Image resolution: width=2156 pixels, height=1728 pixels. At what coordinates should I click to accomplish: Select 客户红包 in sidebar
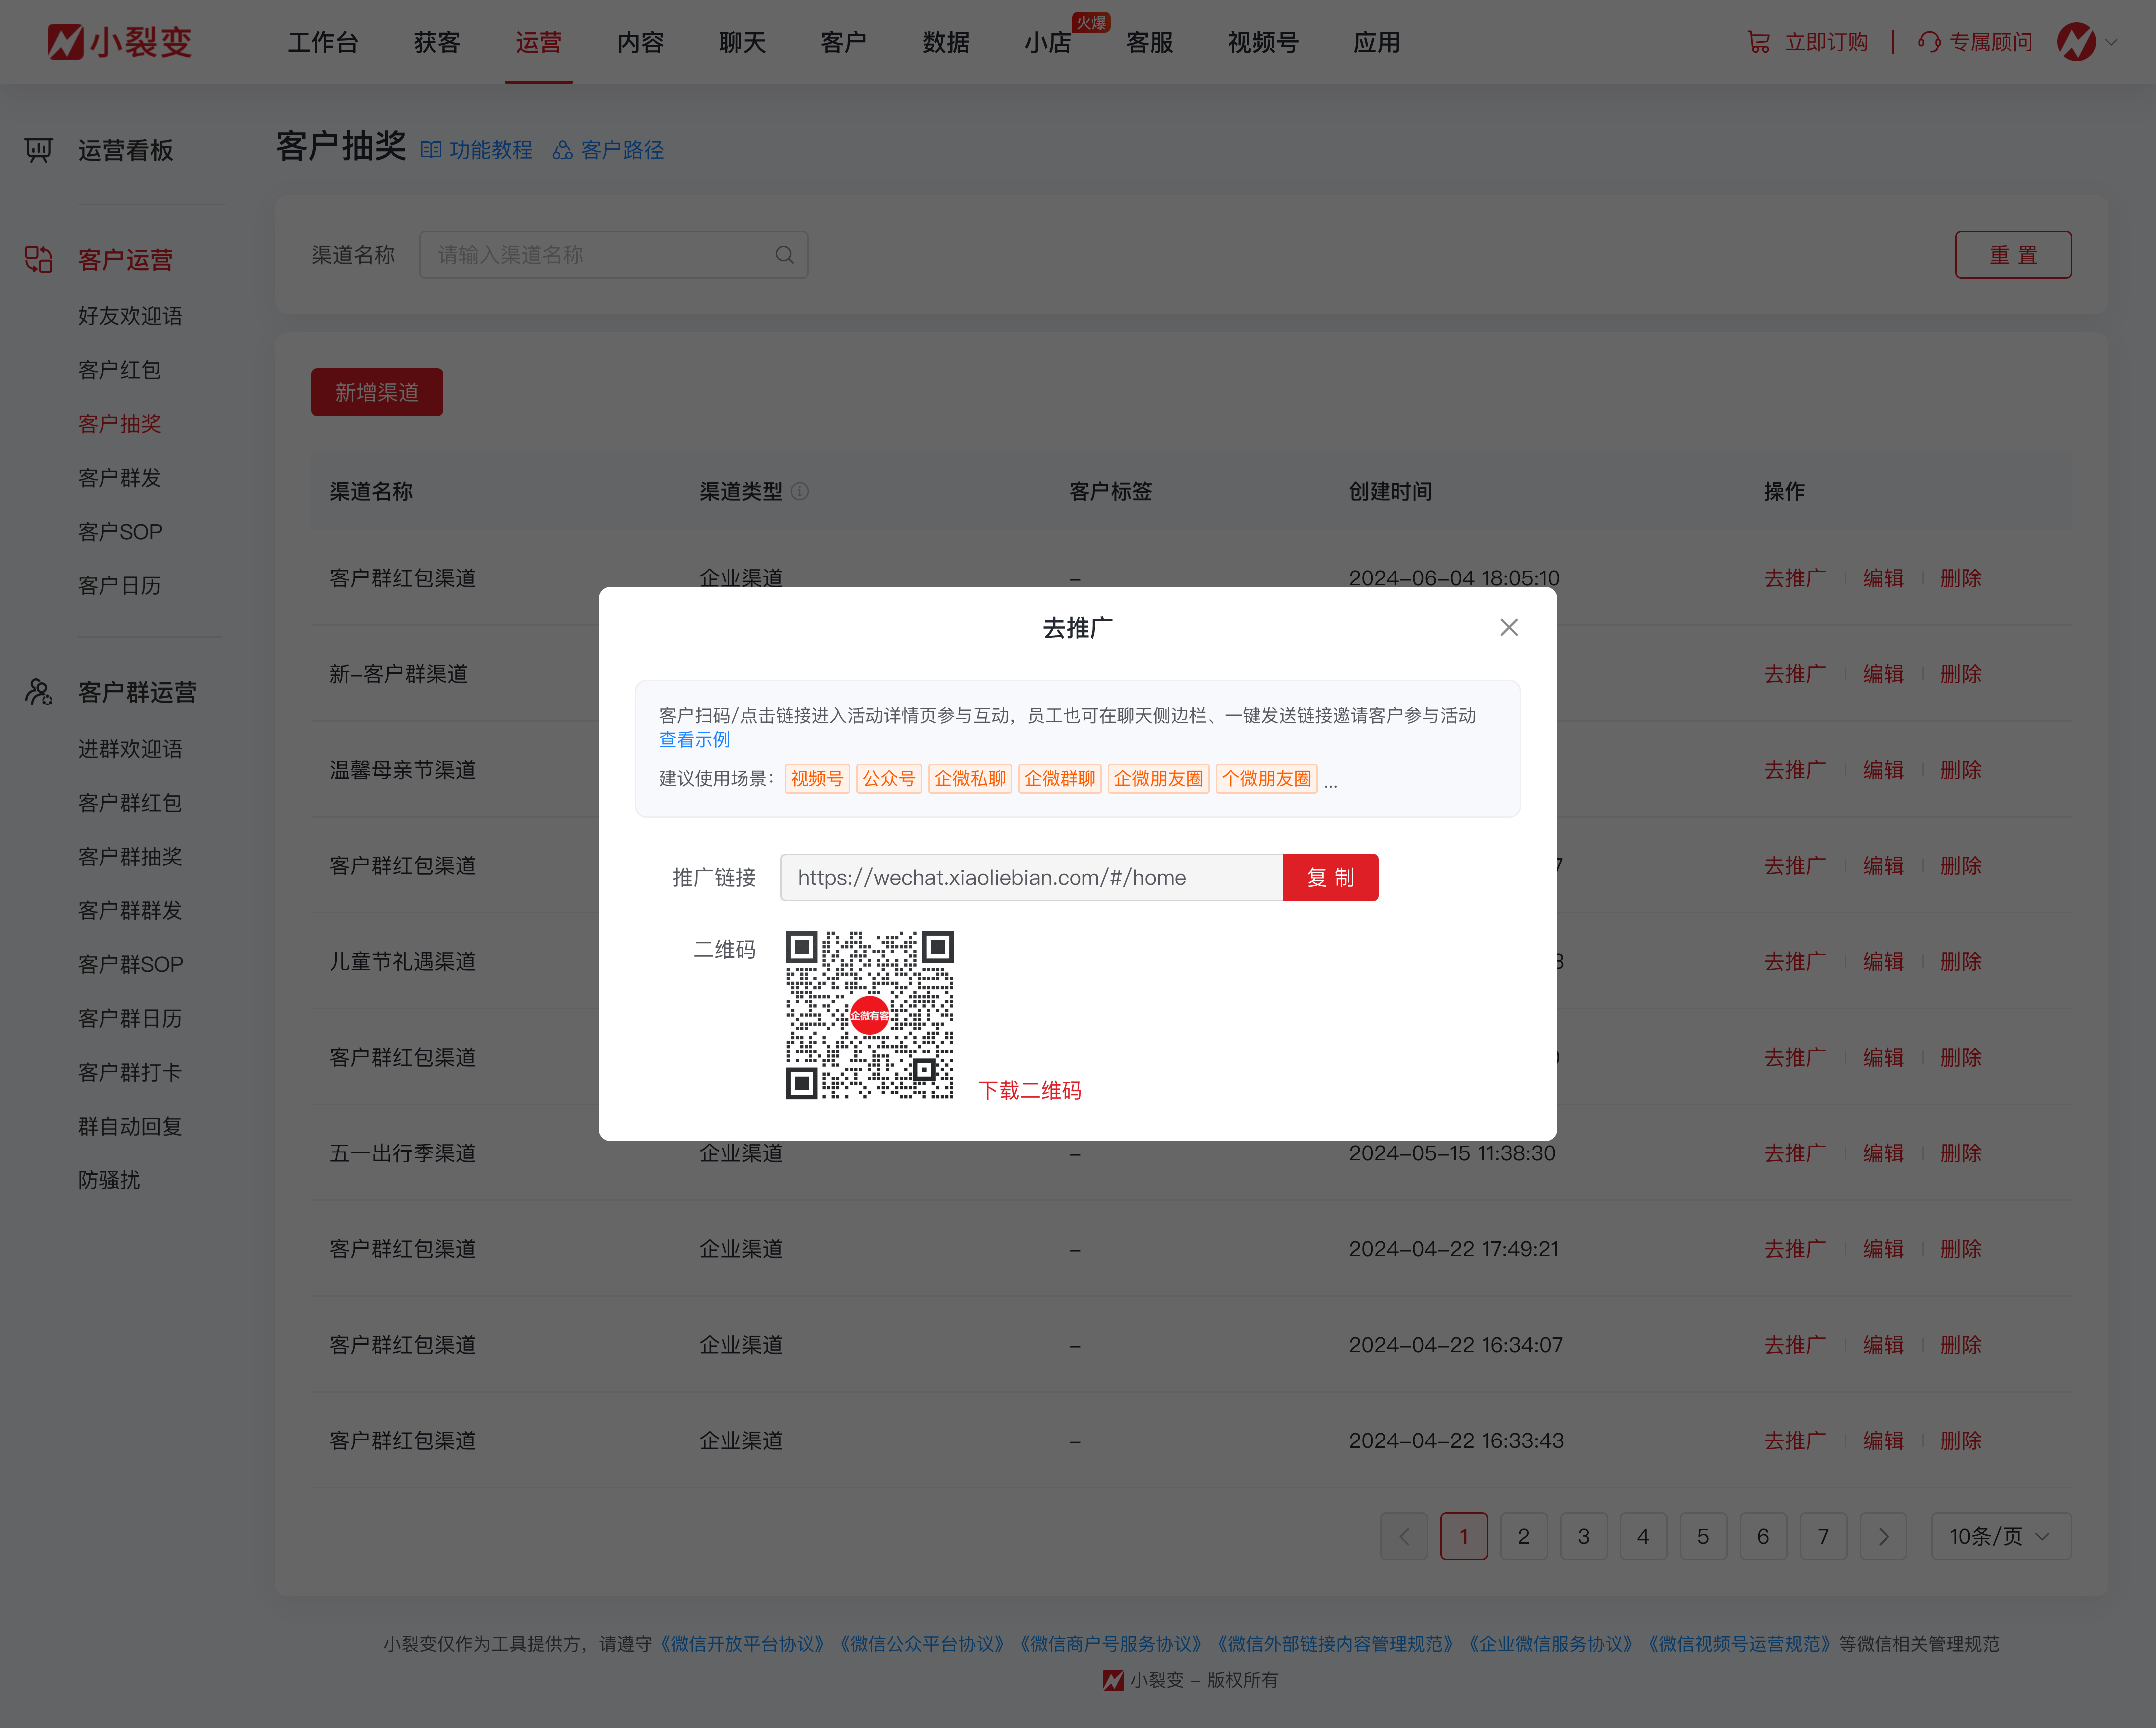coord(119,370)
